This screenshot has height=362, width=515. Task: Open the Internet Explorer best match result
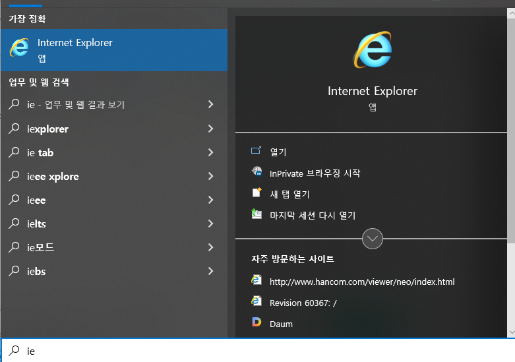[x=114, y=50]
